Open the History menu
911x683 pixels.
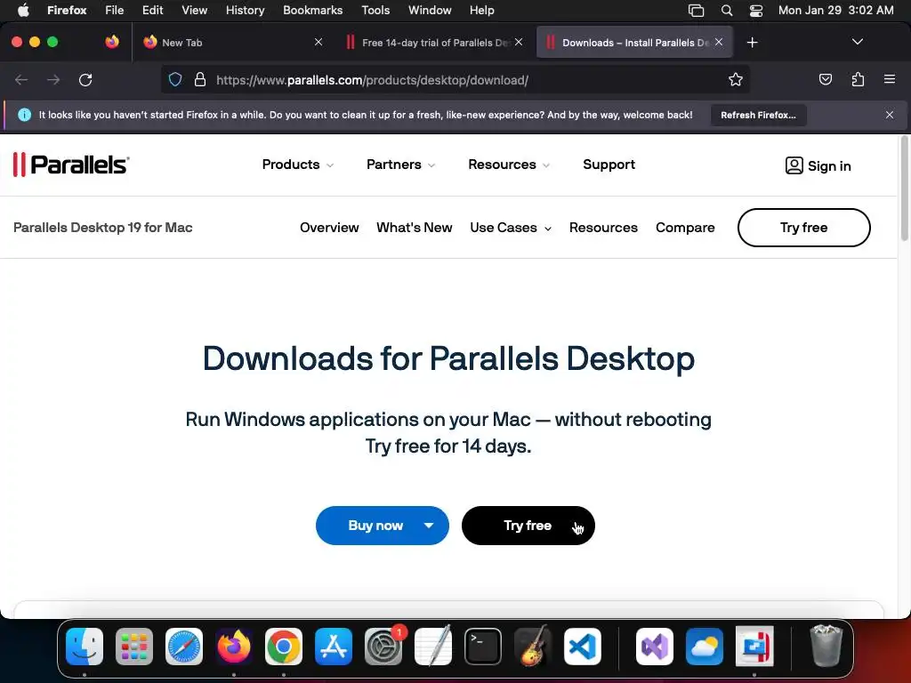coord(246,10)
